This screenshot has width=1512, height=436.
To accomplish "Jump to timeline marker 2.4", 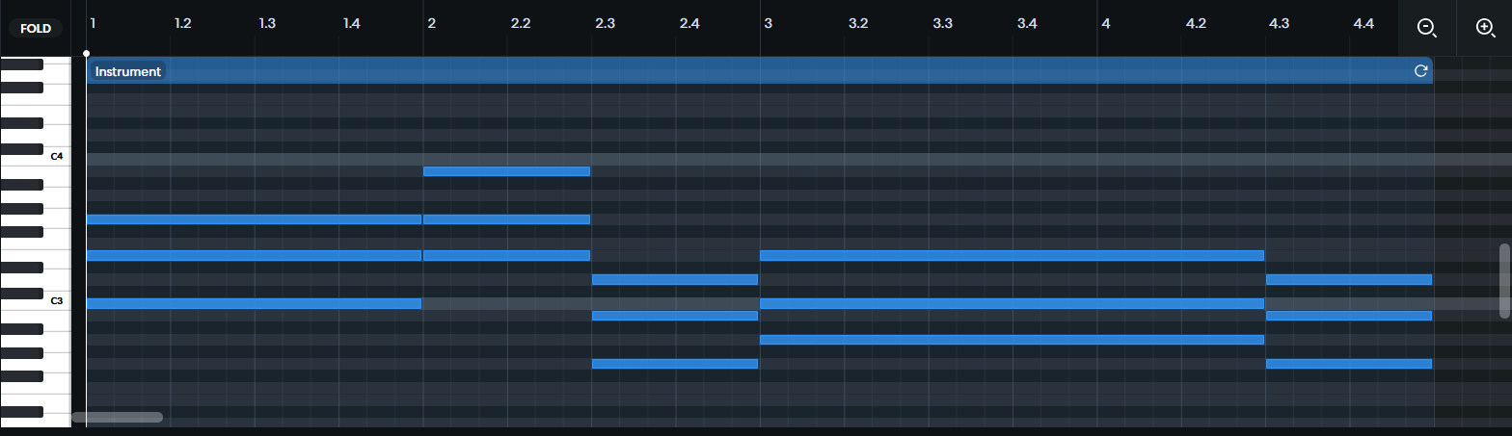I will tap(689, 22).
